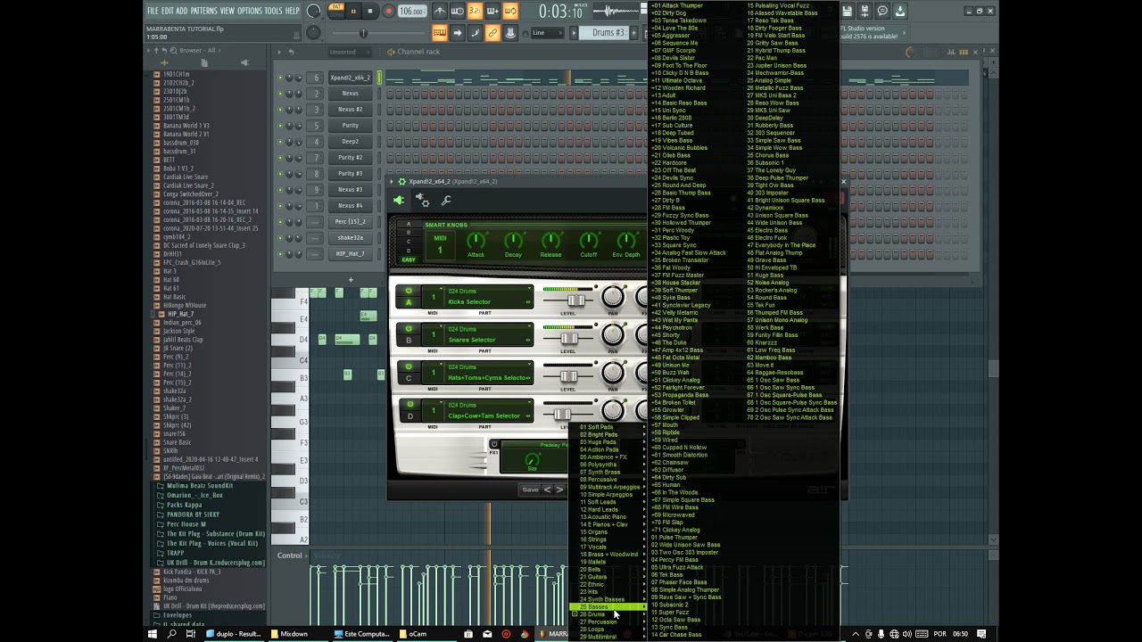This screenshot has height=642, width=1142.
Task: Expand the Envelopes browser folder
Action: [x=177, y=615]
